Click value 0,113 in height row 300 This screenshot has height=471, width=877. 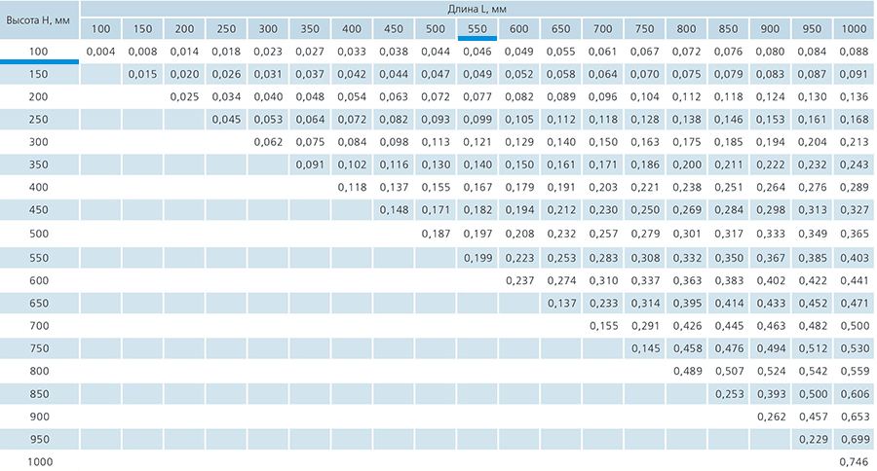pyautogui.click(x=436, y=142)
